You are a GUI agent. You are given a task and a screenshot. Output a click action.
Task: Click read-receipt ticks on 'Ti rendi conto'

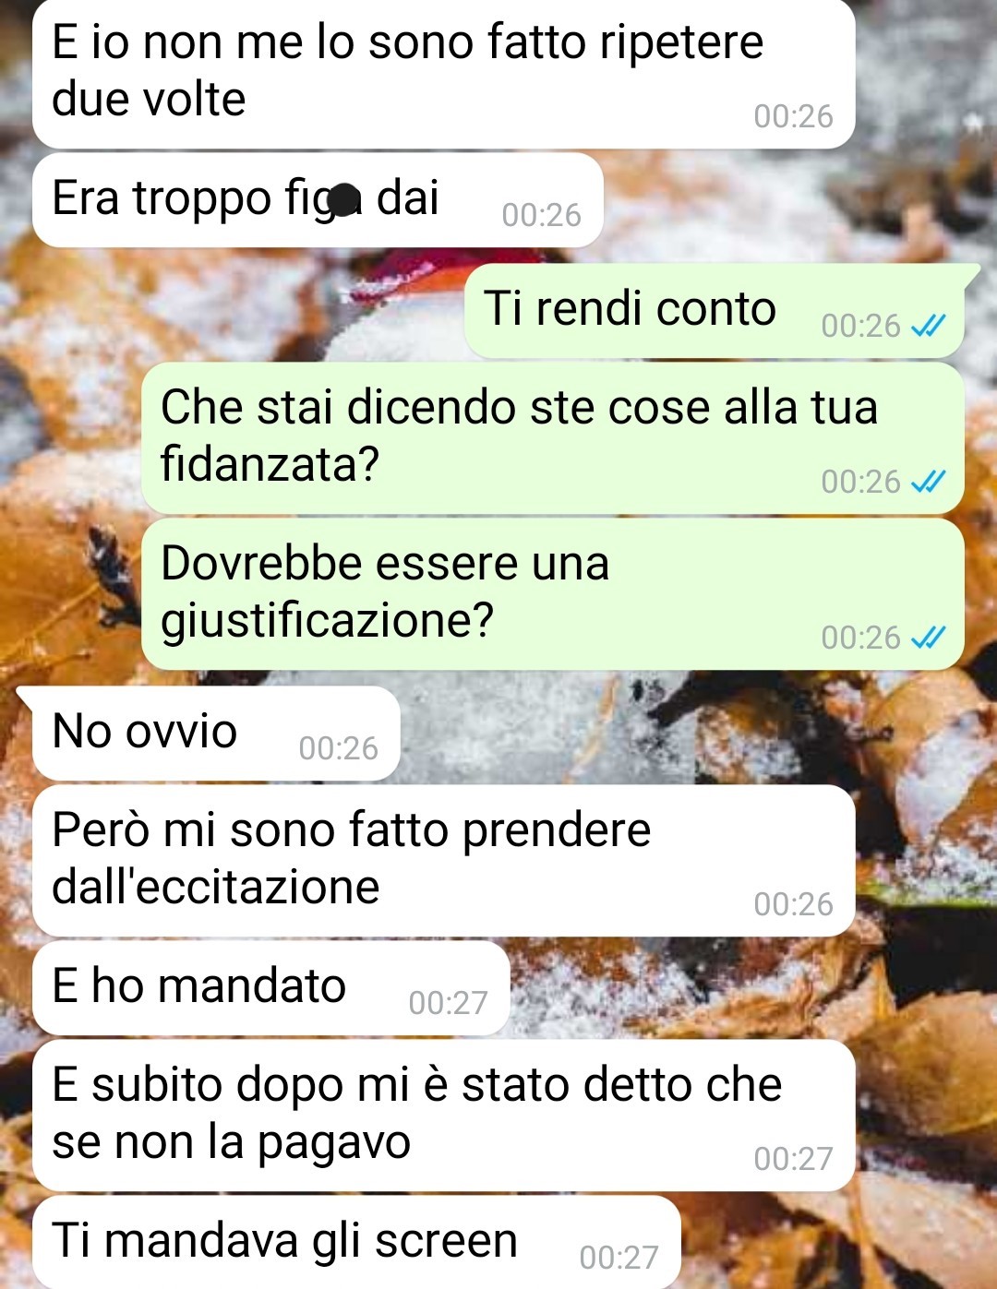[x=928, y=326]
